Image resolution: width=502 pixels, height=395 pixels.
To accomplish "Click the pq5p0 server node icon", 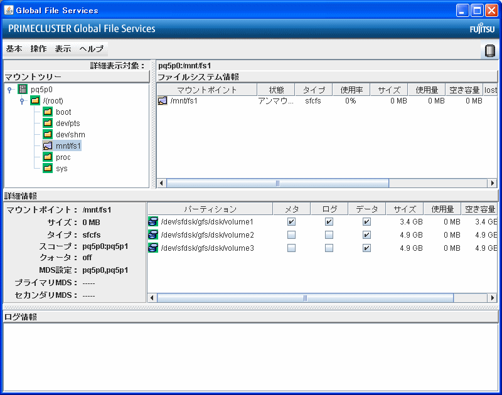I will tap(23, 89).
